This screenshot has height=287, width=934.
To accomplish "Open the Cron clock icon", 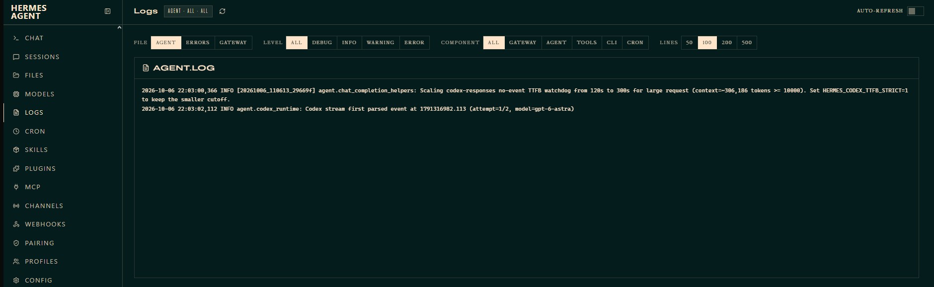I will click(16, 132).
